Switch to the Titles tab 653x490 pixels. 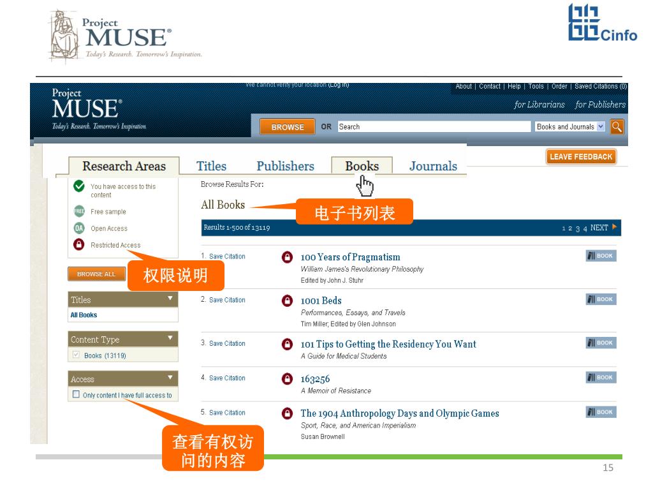point(211,166)
